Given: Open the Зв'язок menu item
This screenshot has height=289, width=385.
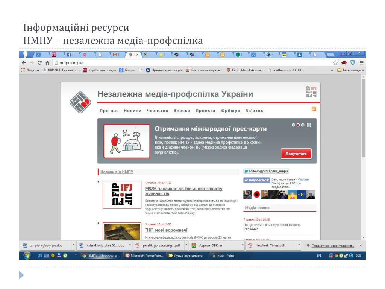Looking at the screenshot, I should (x=255, y=111).
